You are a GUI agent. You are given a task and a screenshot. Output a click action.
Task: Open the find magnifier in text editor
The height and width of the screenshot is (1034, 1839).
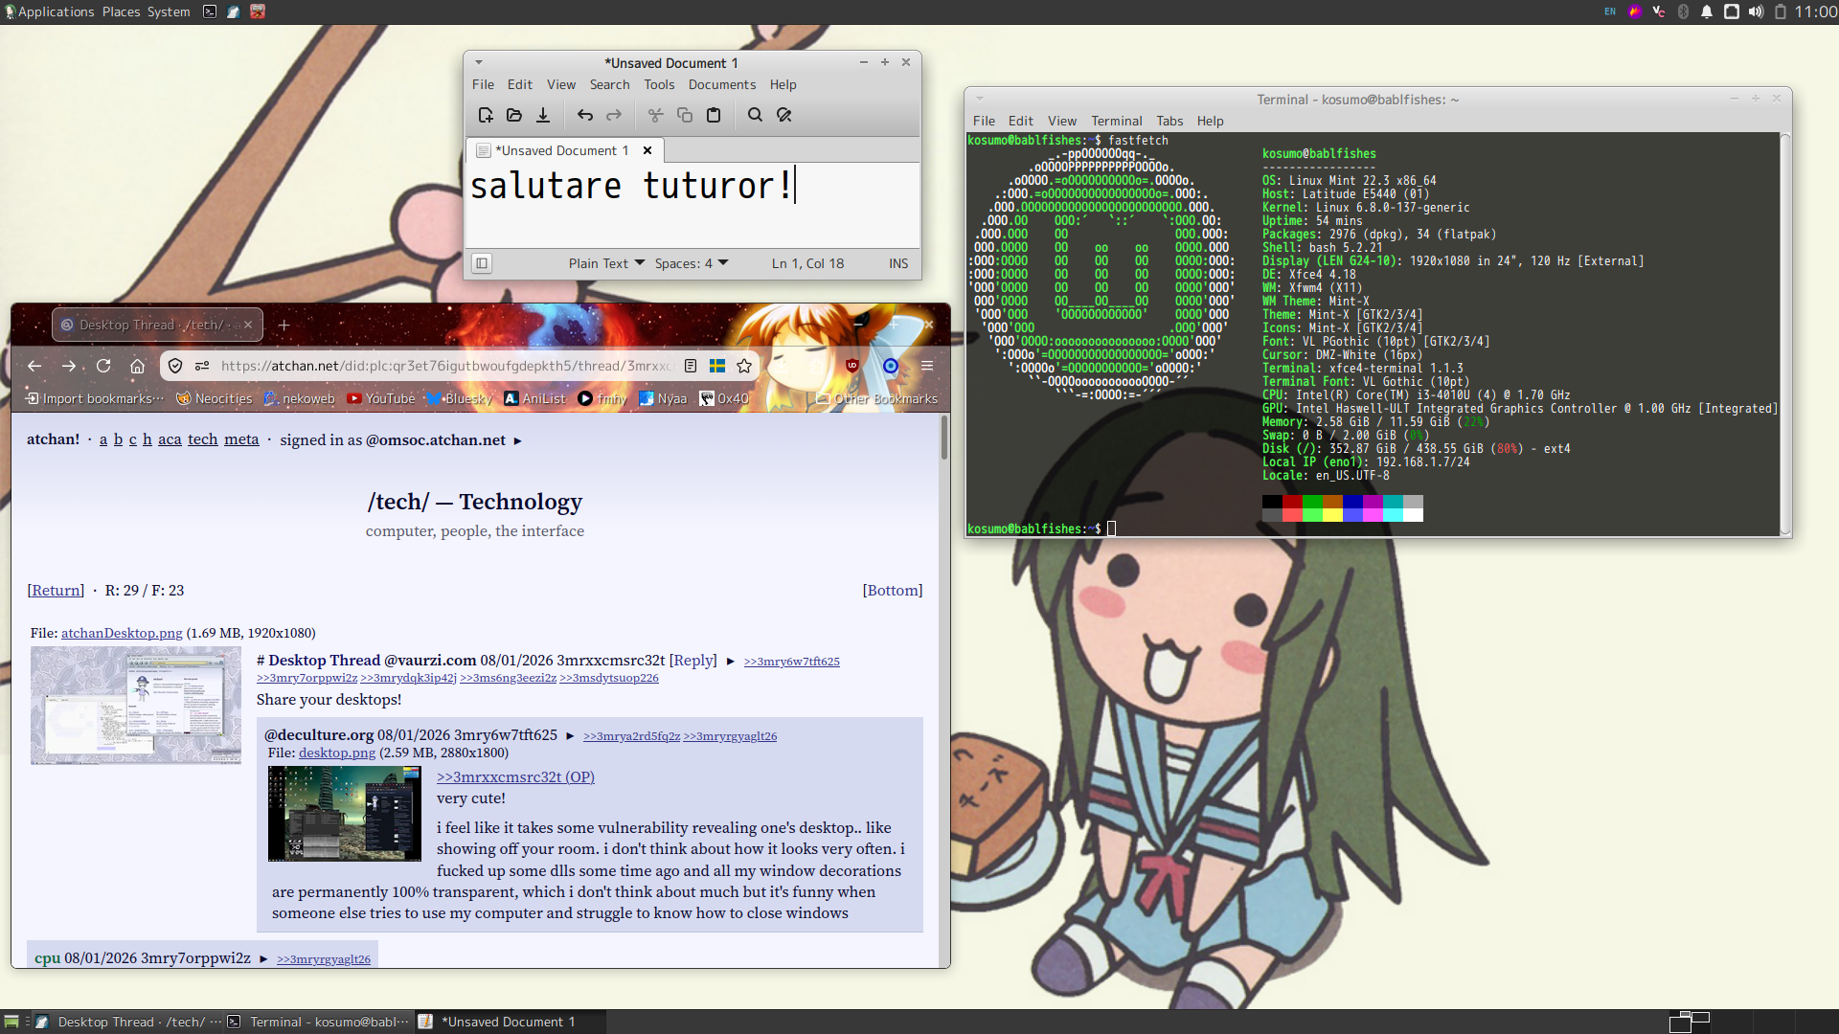(756, 115)
